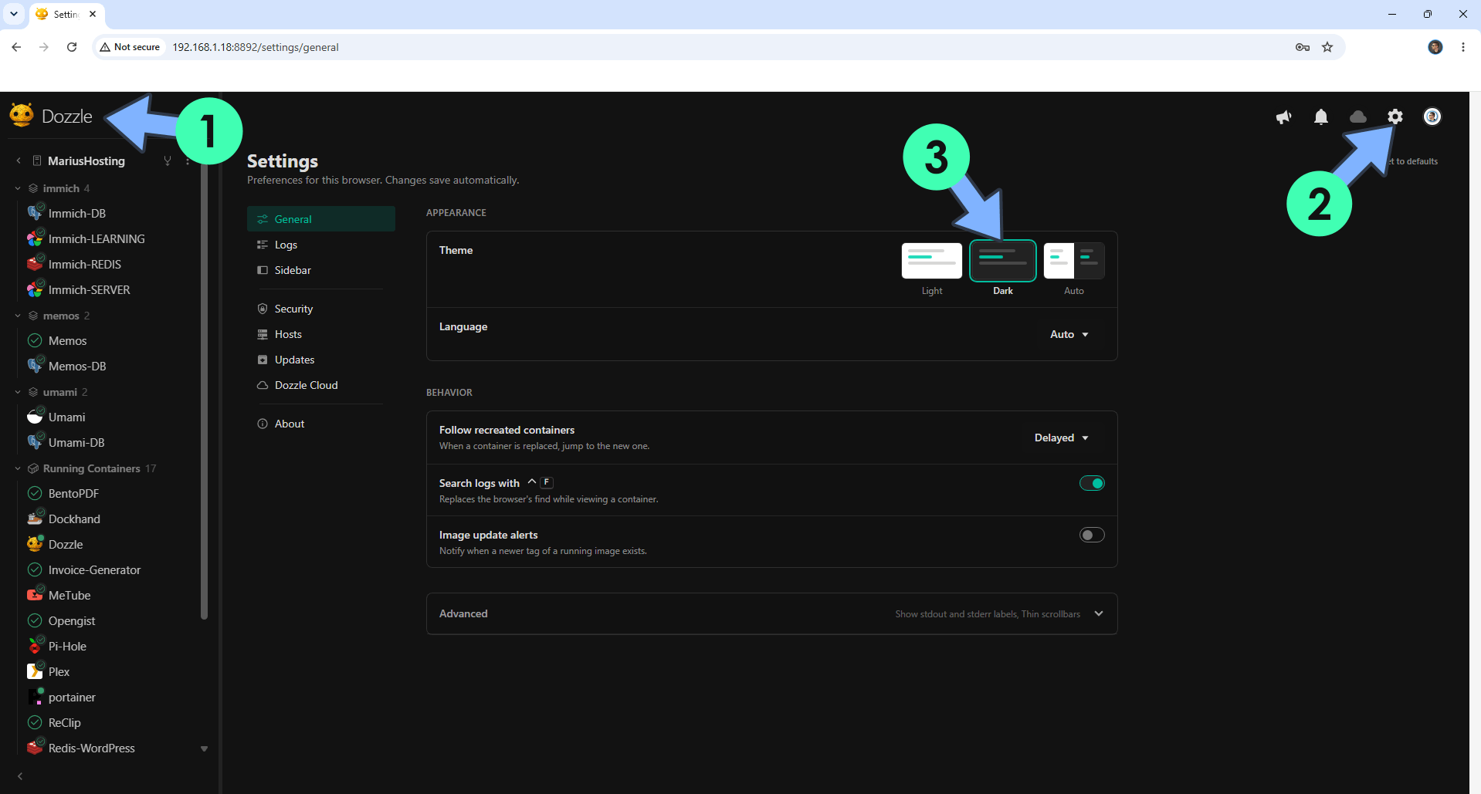
Task: Select the Auto theme
Action: 1074,261
